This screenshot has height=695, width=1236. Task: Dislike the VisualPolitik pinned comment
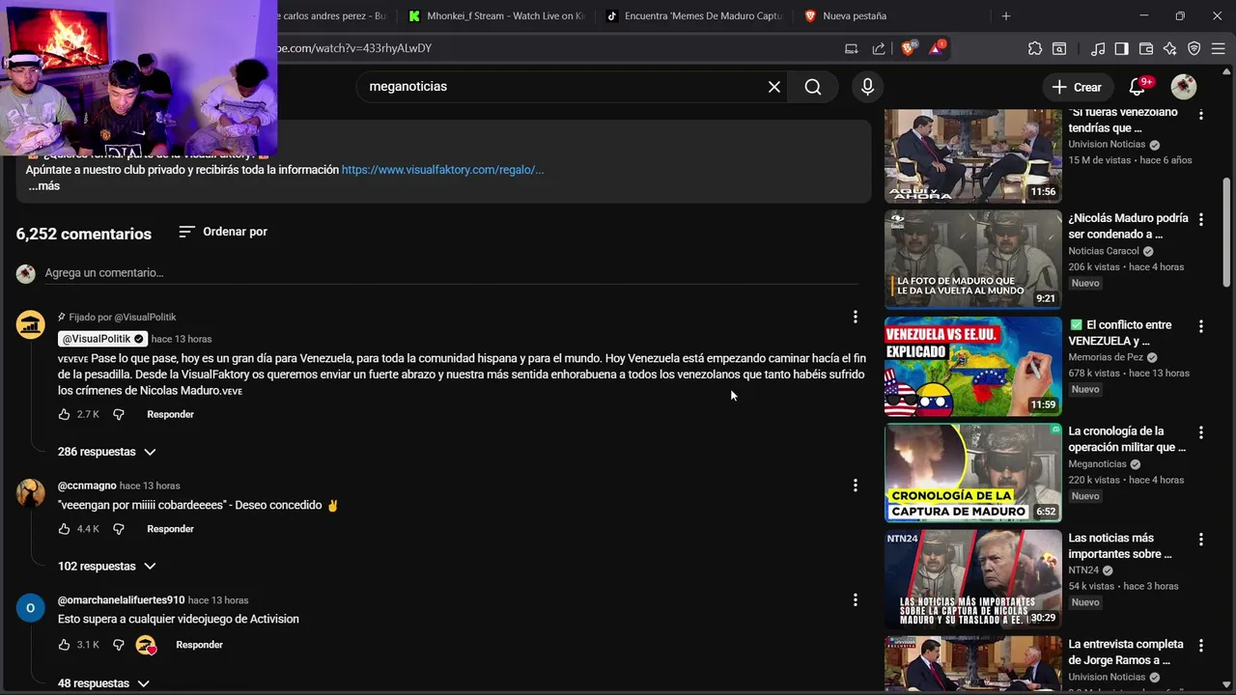(x=119, y=414)
